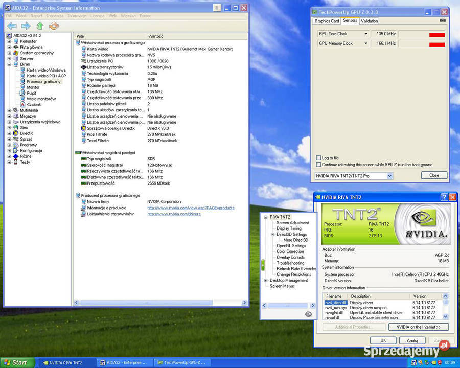Click the NVIDIA on the Internet button

pyautogui.click(x=418, y=327)
